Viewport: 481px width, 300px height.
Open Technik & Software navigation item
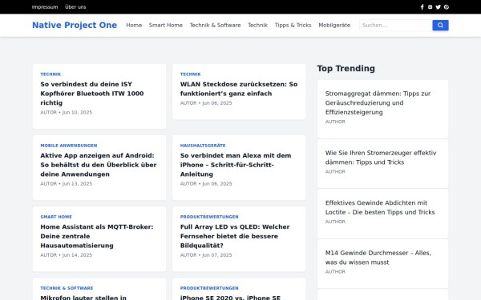click(215, 25)
